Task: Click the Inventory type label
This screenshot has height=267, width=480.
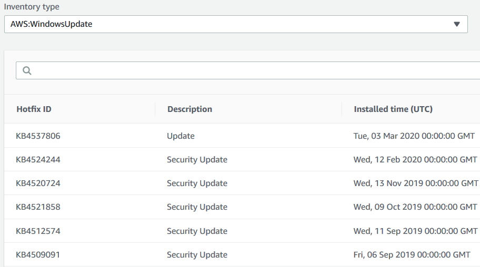Action: [x=32, y=7]
